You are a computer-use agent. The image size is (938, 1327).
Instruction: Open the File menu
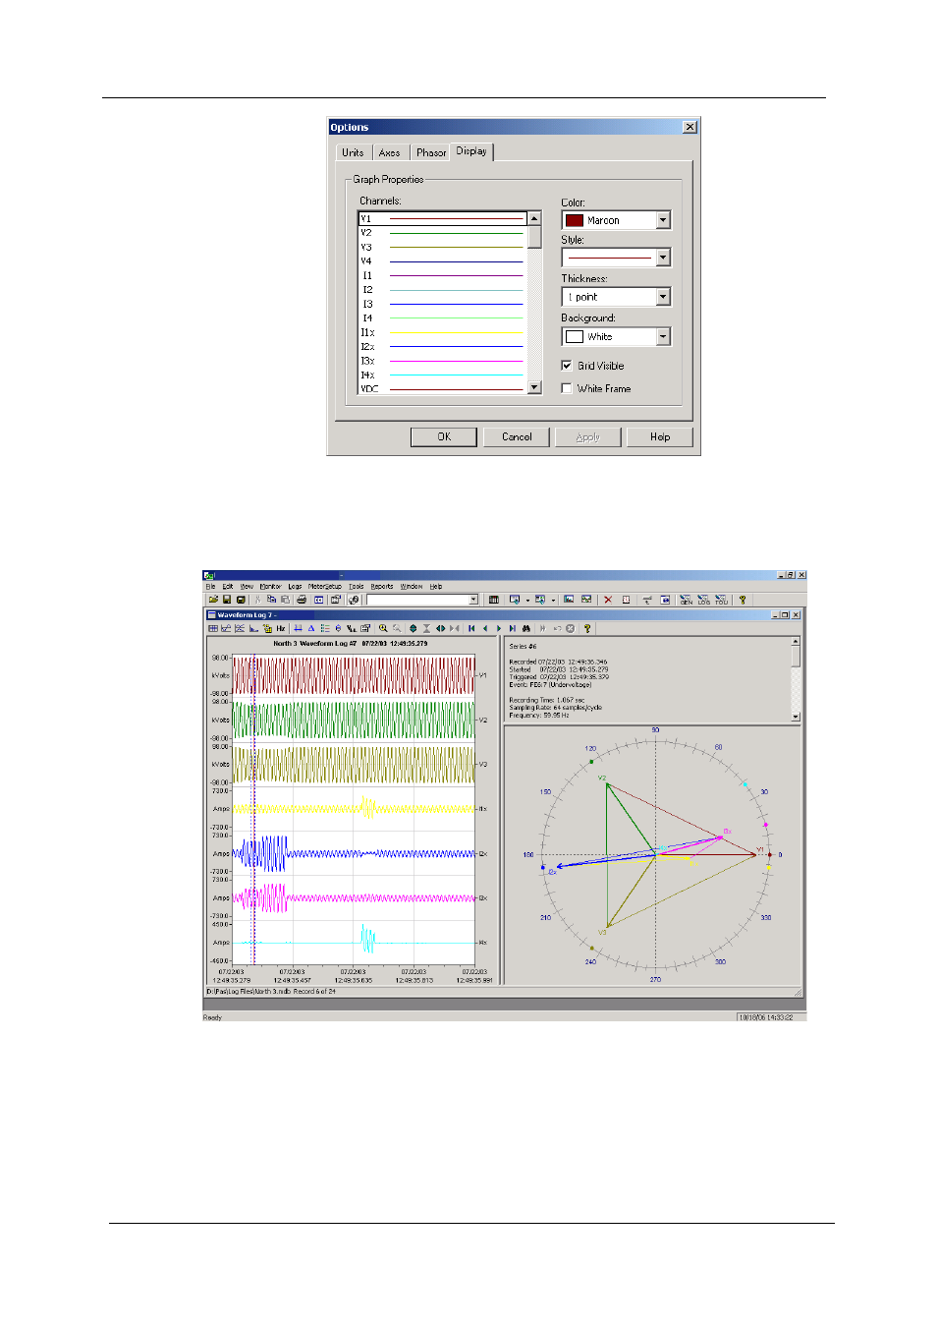point(210,586)
